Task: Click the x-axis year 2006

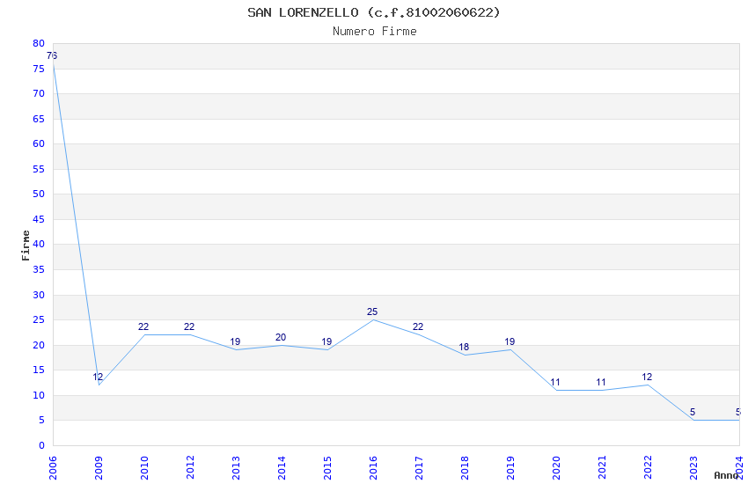Action: click(x=53, y=468)
